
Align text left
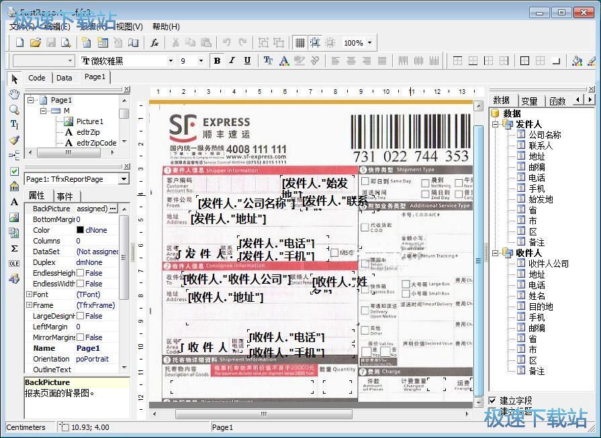[335, 60]
